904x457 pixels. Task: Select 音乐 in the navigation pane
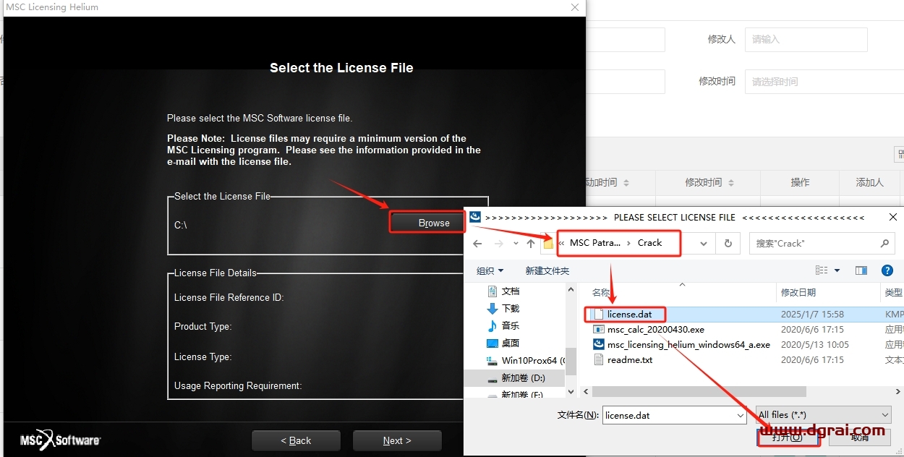tap(511, 325)
